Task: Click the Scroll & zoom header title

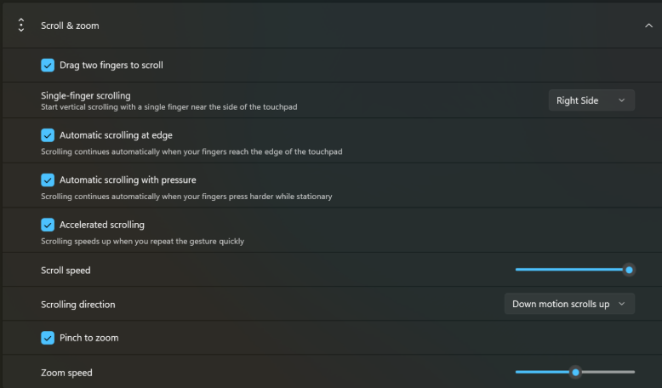Action: pos(70,26)
